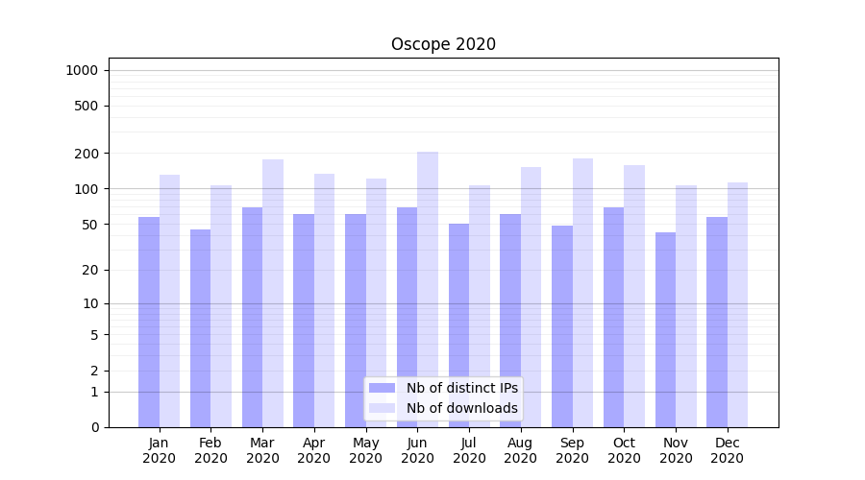Select the Oct 2020 distinct IPs bar

click(613, 317)
